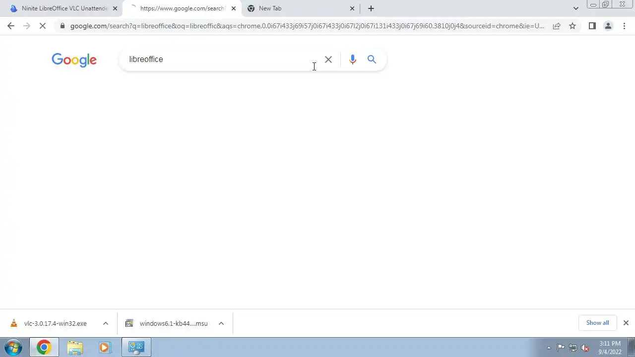Click the padlock site info icon
Screen dimensions: 635x357
(62, 26)
